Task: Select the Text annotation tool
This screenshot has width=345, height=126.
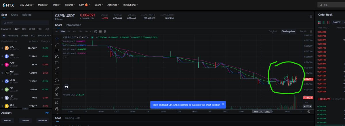Action: (x=57, y=74)
